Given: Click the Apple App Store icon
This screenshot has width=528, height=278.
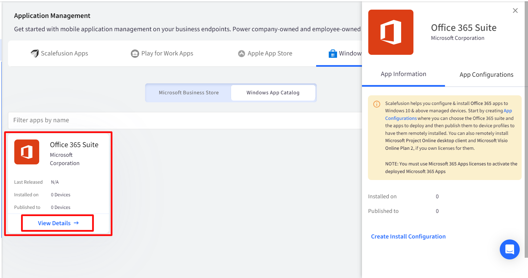Looking at the screenshot, I should click(241, 53).
